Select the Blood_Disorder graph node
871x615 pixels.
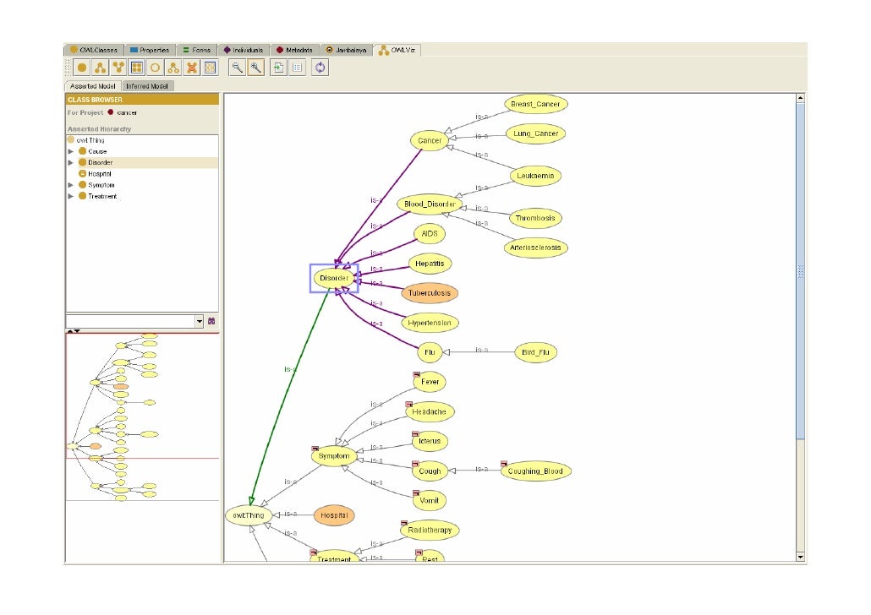click(430, 204)
